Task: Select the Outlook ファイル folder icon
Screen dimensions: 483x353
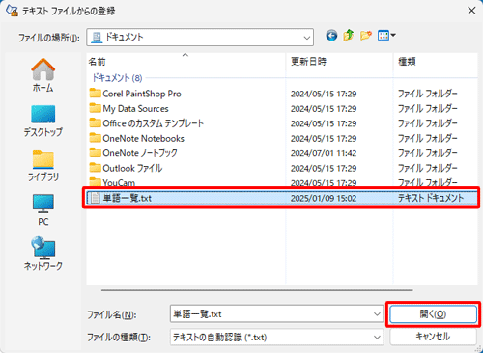Action: pyautogui.click(x=95, y=168)
